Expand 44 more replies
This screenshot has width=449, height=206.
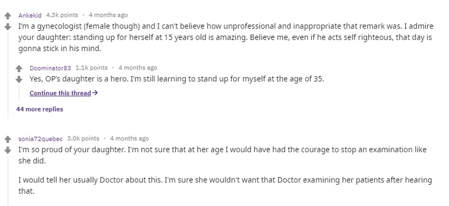(x=40, y=109)
